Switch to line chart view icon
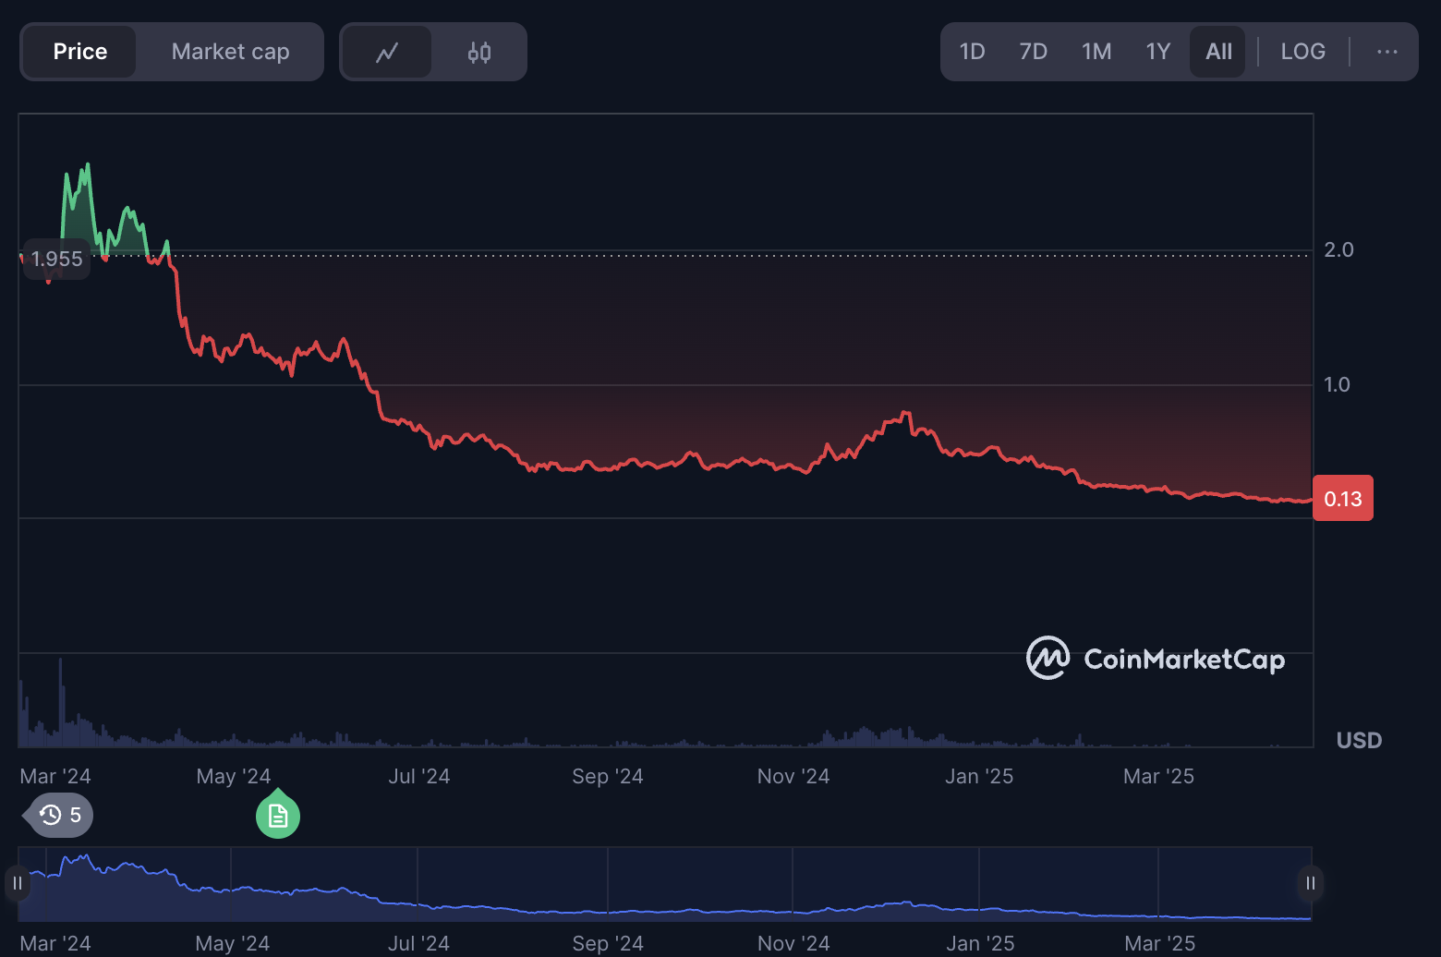The width and height of the screenshot is (1441, 957). point(386,52)
